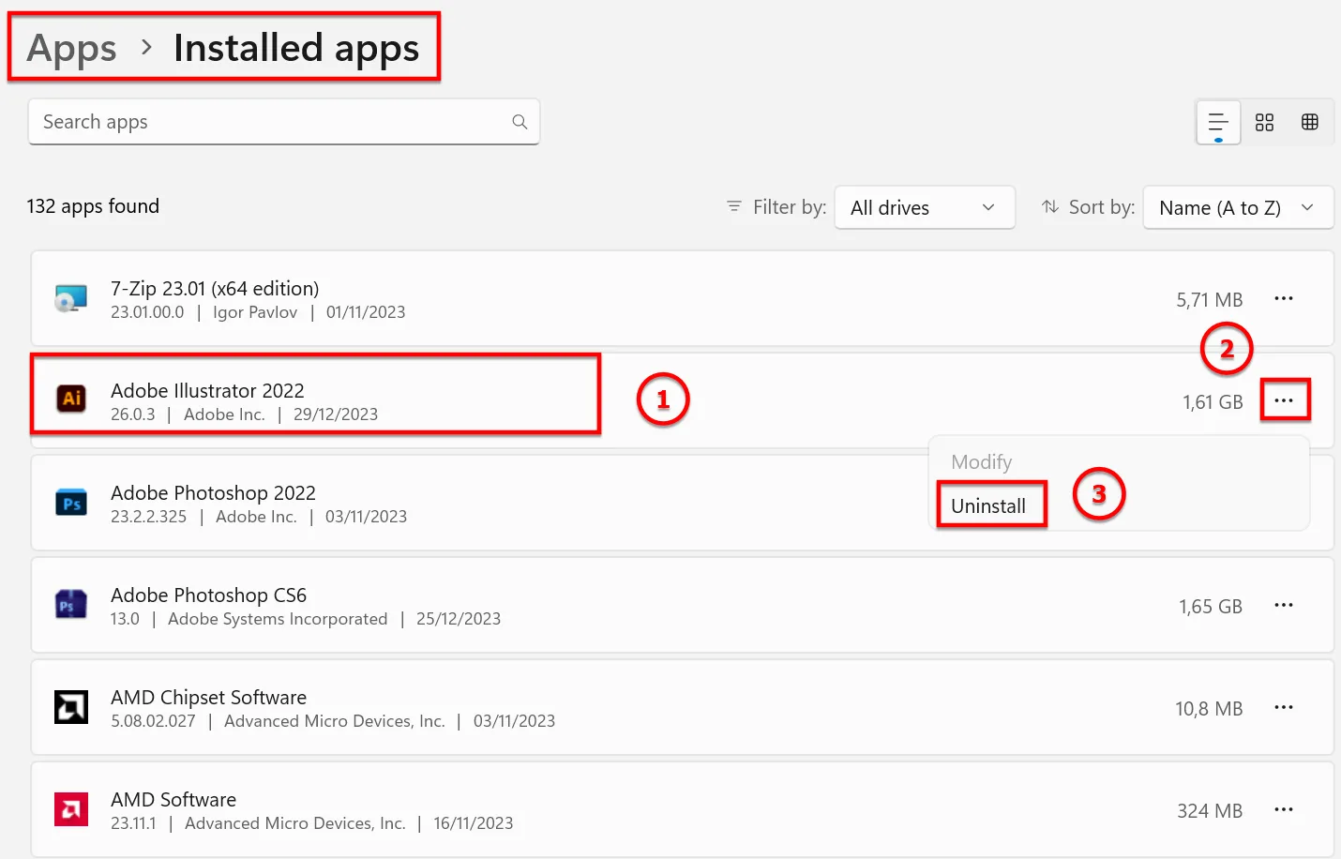Click the 324 MB size value
The image size is (1341, 859).
coord(1210,811)
